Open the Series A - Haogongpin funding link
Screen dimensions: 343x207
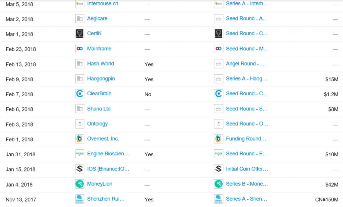point(247,79)
